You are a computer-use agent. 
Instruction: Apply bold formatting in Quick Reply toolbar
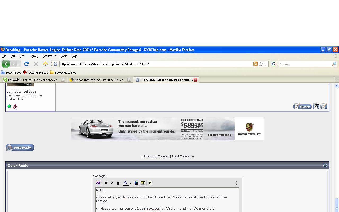(106, 183)
